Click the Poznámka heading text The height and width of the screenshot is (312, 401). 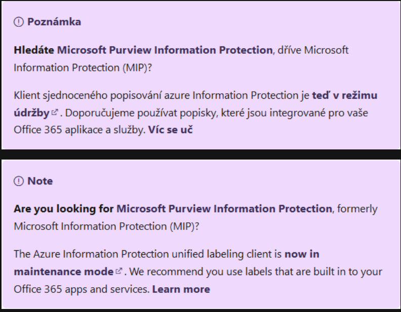point(54,22)
